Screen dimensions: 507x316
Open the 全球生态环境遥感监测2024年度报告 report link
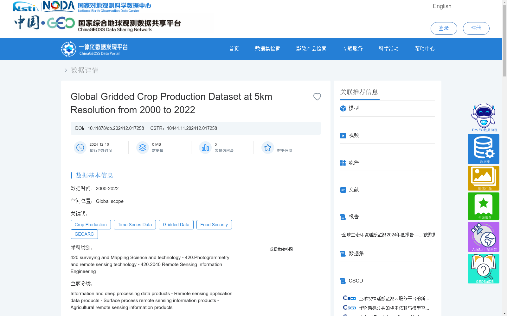pyautogui.click(x=388, y=235)
